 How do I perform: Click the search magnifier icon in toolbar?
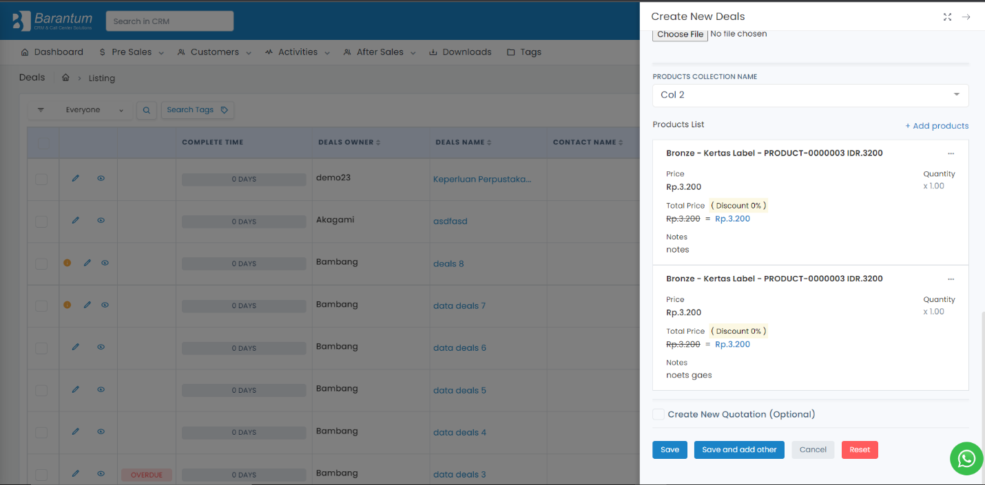tap(146, 110)
